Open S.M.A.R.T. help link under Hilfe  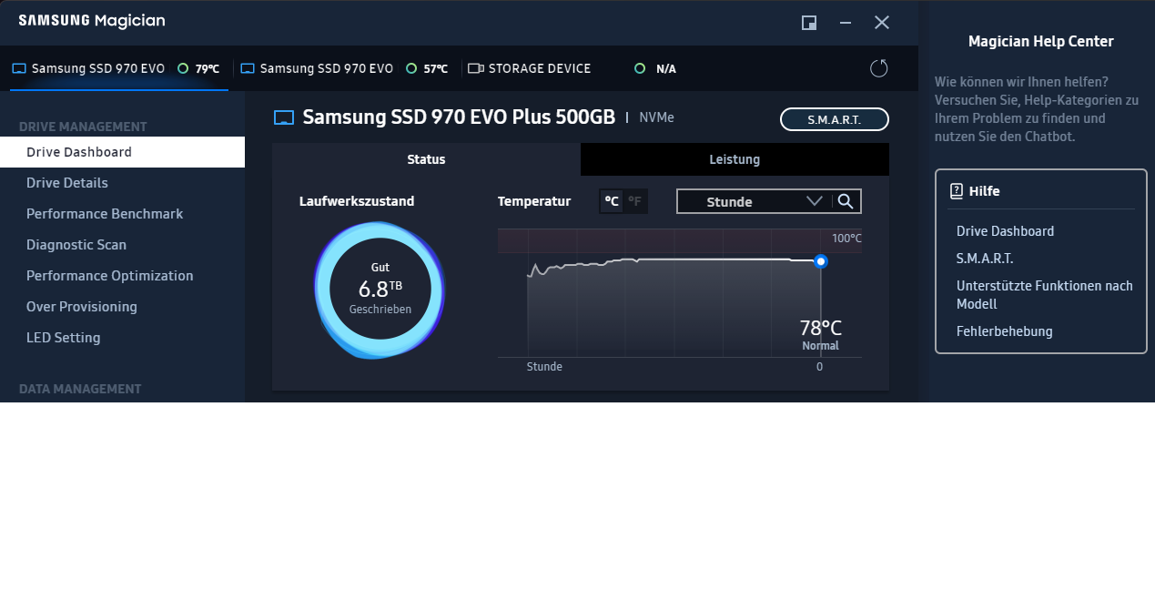985,259
